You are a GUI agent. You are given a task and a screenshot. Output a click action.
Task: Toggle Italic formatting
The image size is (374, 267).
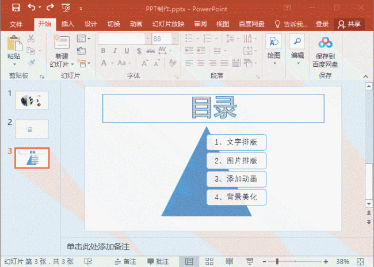[115, 51]
